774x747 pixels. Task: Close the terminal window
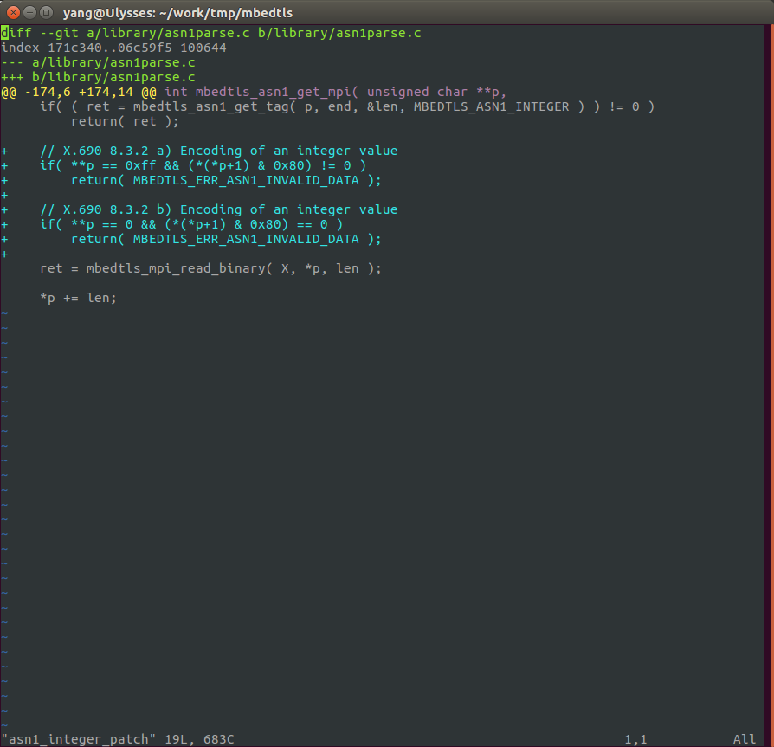coord(13,12)
